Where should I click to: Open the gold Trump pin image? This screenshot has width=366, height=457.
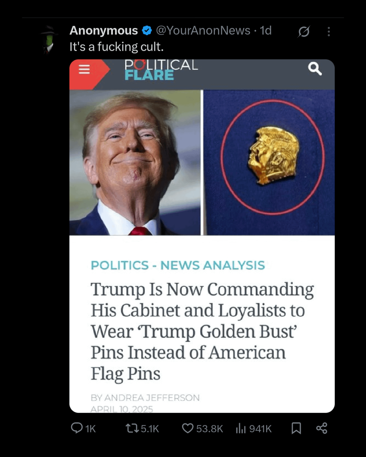click(269, 162)
